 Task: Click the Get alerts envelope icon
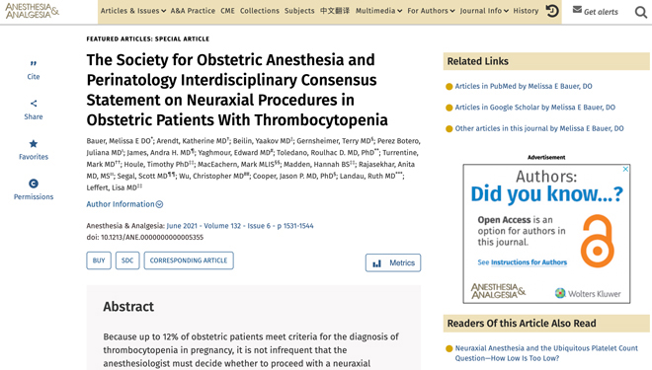[x=577, y=10]
